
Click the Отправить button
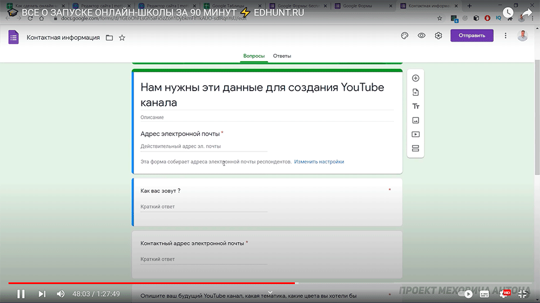tap(472, 36)
